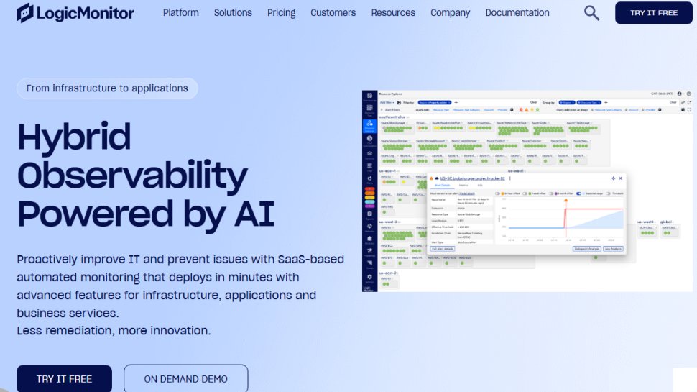Screen dimensions: 697x392
Task: Open the Documentation link in header
Action: 517,13
